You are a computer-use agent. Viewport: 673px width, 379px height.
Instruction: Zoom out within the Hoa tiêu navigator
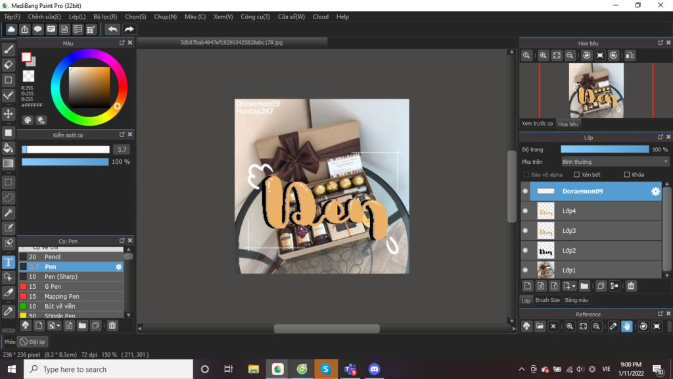pyautogui.click(x=570, y=55)
